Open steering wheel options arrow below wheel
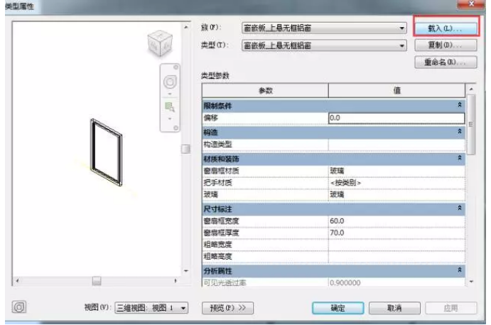Image resolution: width=491 pixels, height=325 pixels. pos(170,94)
